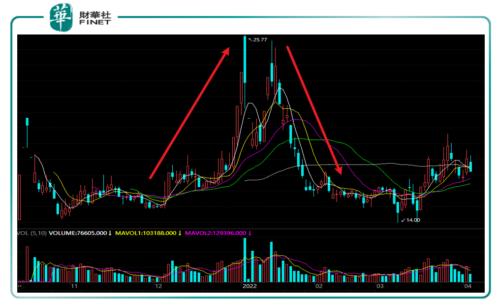497x303 pixels.
Task: Click the yellow down arrow after MAVOL1
Action: pyautogui.click(x=180, y=233)
